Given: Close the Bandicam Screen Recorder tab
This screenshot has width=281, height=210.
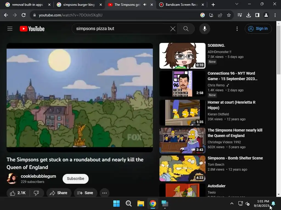Looking at the screenshot, I should point(203,5).
